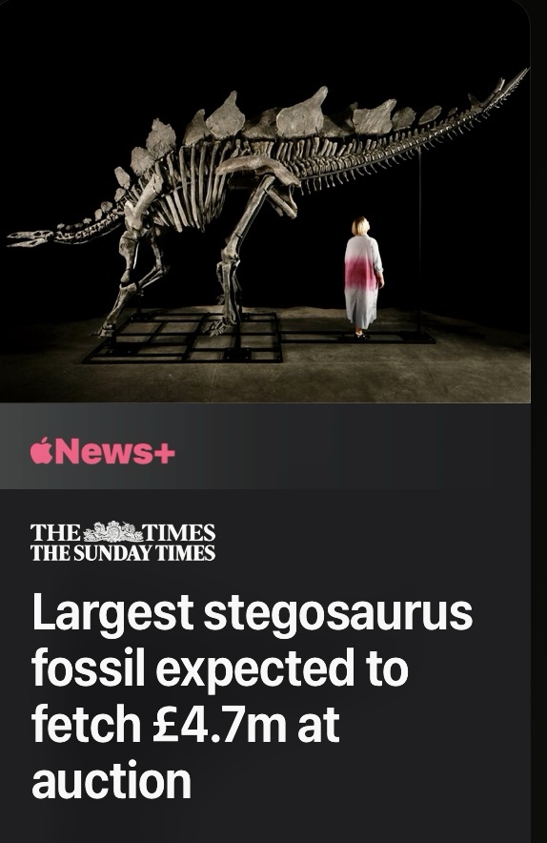Click the word 'auction' in headline
The width and height of the screenshot is (547, 843).
pos(111,780)
